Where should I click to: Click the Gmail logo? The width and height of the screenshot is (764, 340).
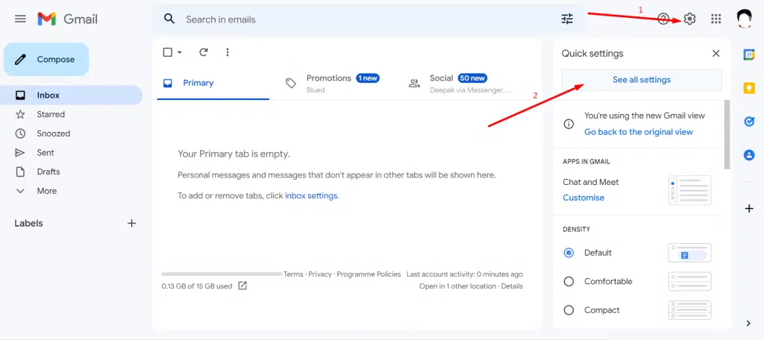click(x=68, y=19)
